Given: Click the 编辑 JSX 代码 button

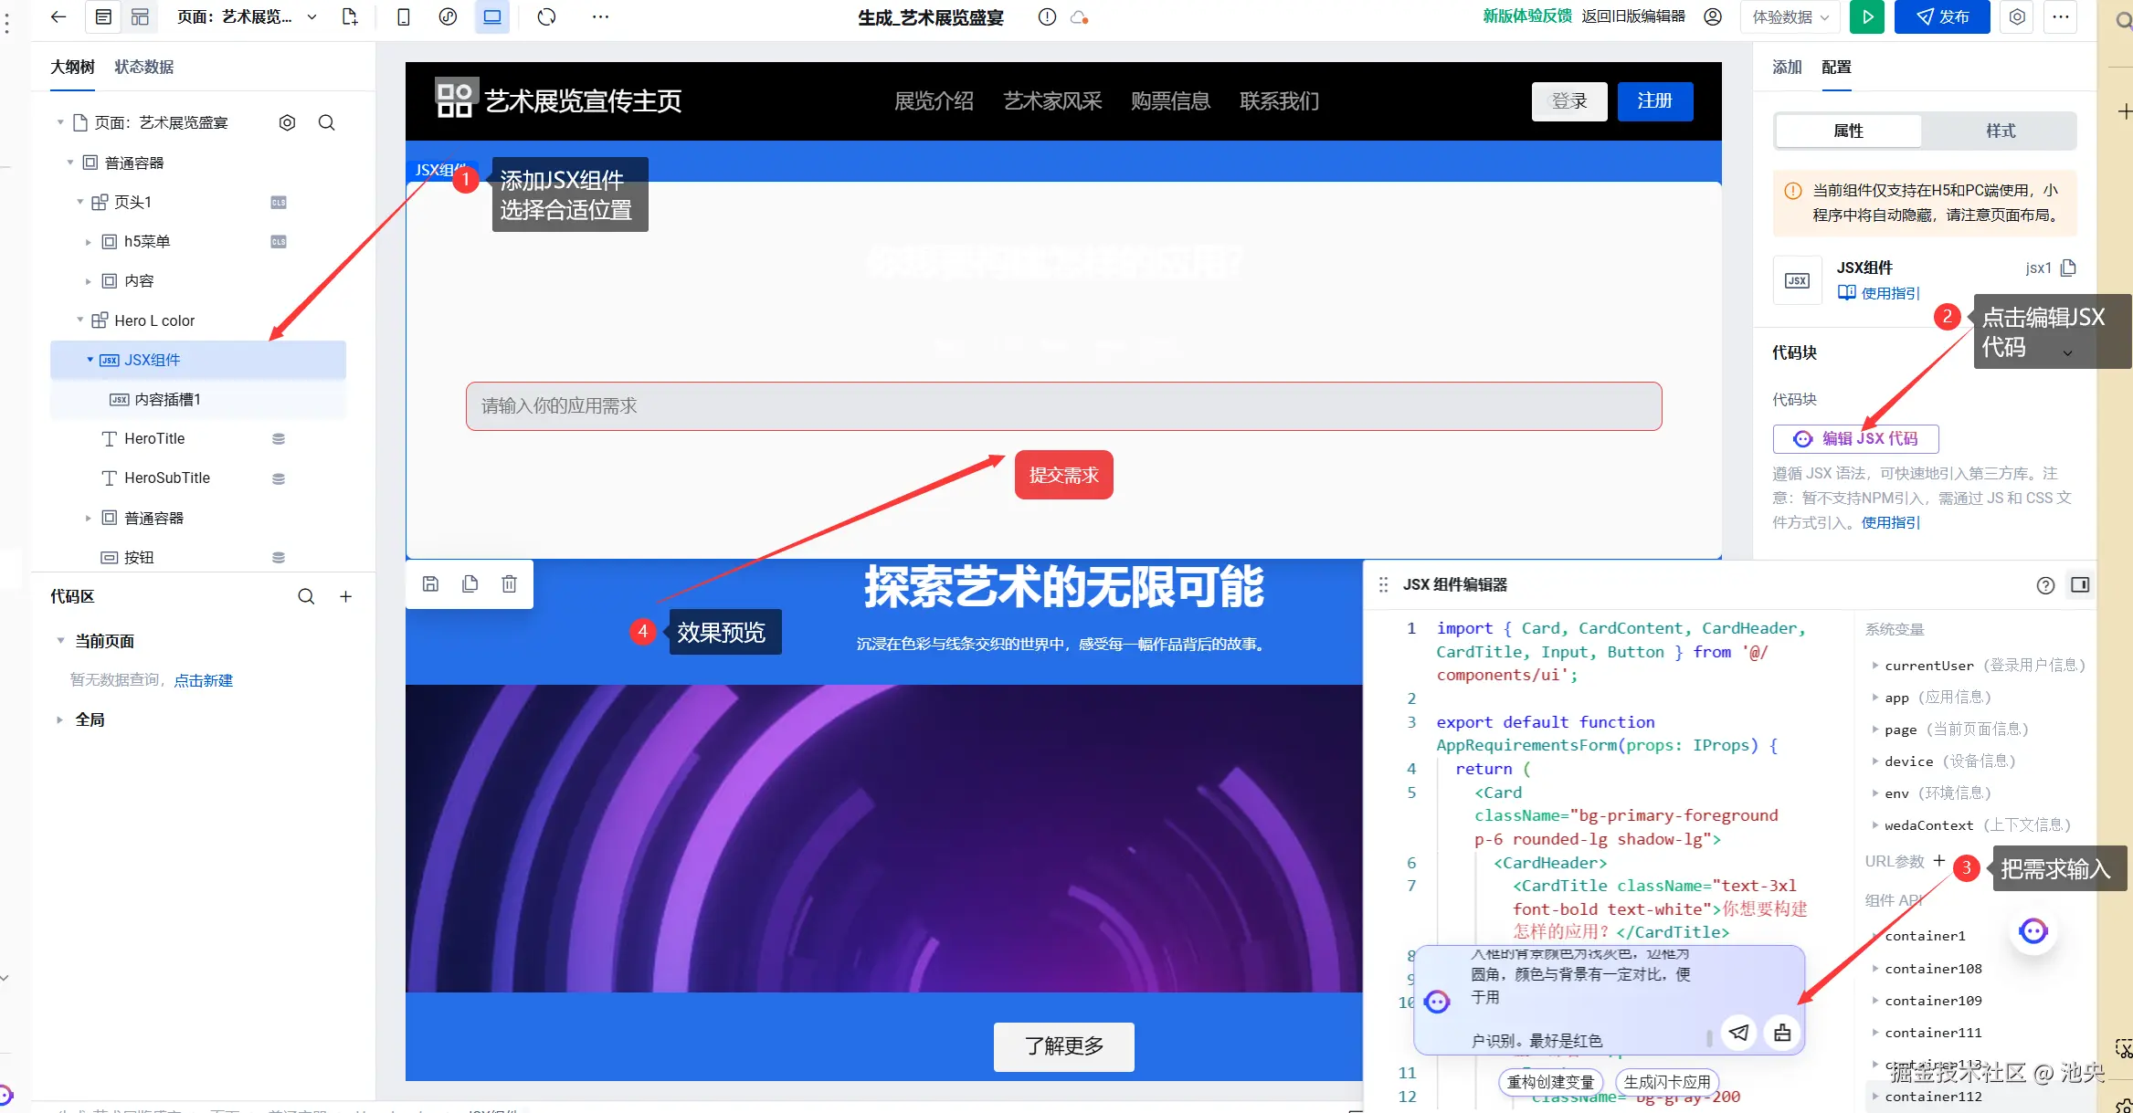Looking at the screenshot, I should coord(1855,439).
